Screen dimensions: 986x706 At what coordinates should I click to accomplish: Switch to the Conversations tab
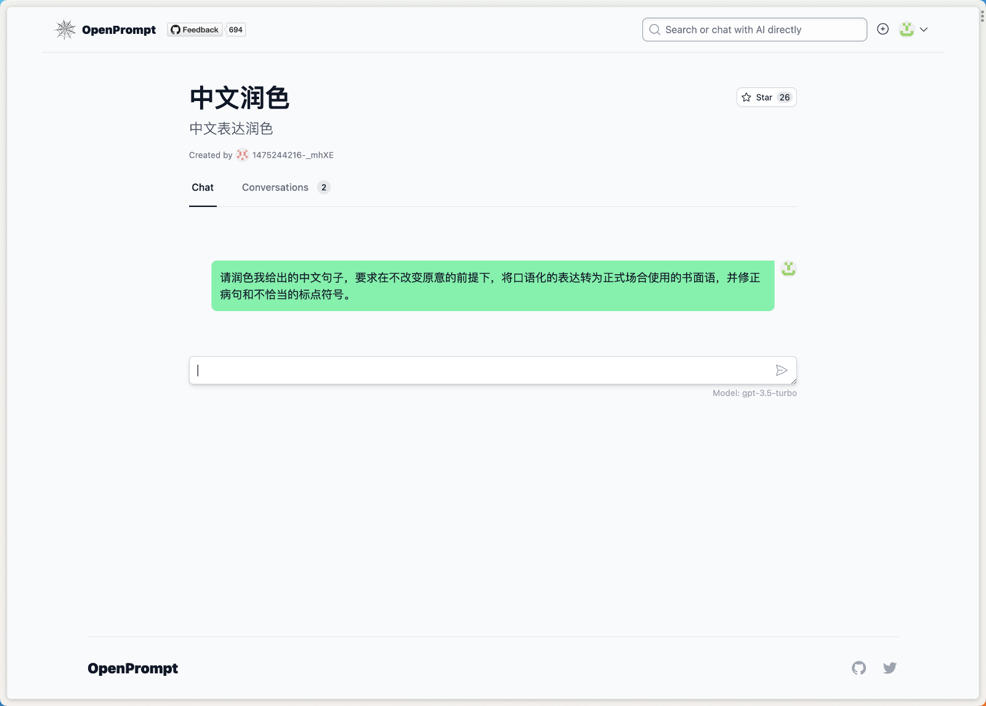click(x=275, y=187)
